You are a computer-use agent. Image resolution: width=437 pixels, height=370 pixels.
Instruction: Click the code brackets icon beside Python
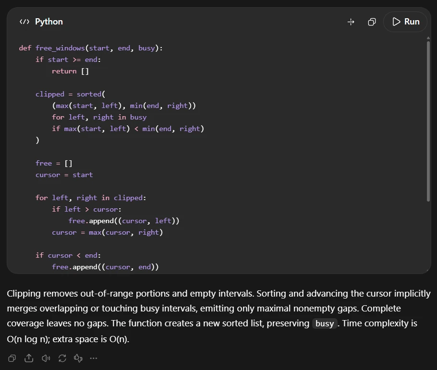tap(24, 22)
